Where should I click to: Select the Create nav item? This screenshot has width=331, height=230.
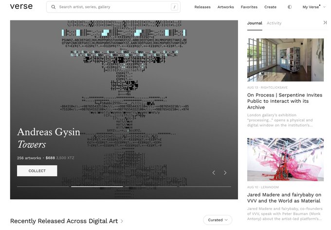coord(271,7)
